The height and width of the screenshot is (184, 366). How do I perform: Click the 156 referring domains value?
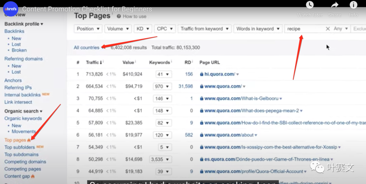point(189,74)
